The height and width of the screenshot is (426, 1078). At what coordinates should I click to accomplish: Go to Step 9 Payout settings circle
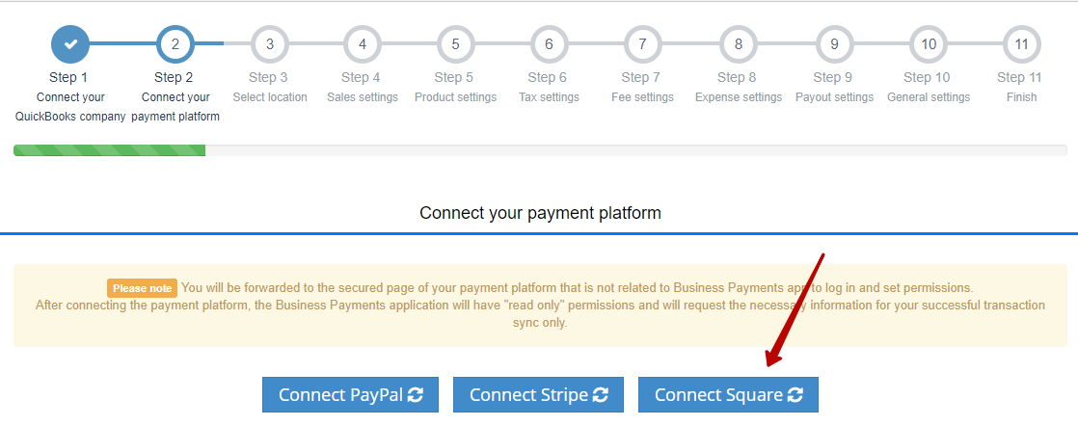[x=834, y=44]
